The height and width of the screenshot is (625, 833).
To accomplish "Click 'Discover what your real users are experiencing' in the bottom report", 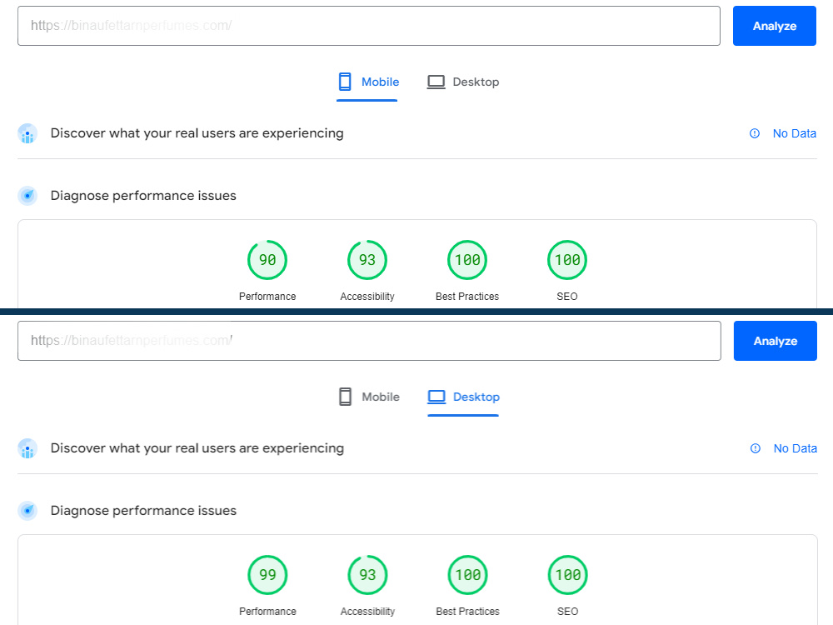I will click(x=197, y=448).
